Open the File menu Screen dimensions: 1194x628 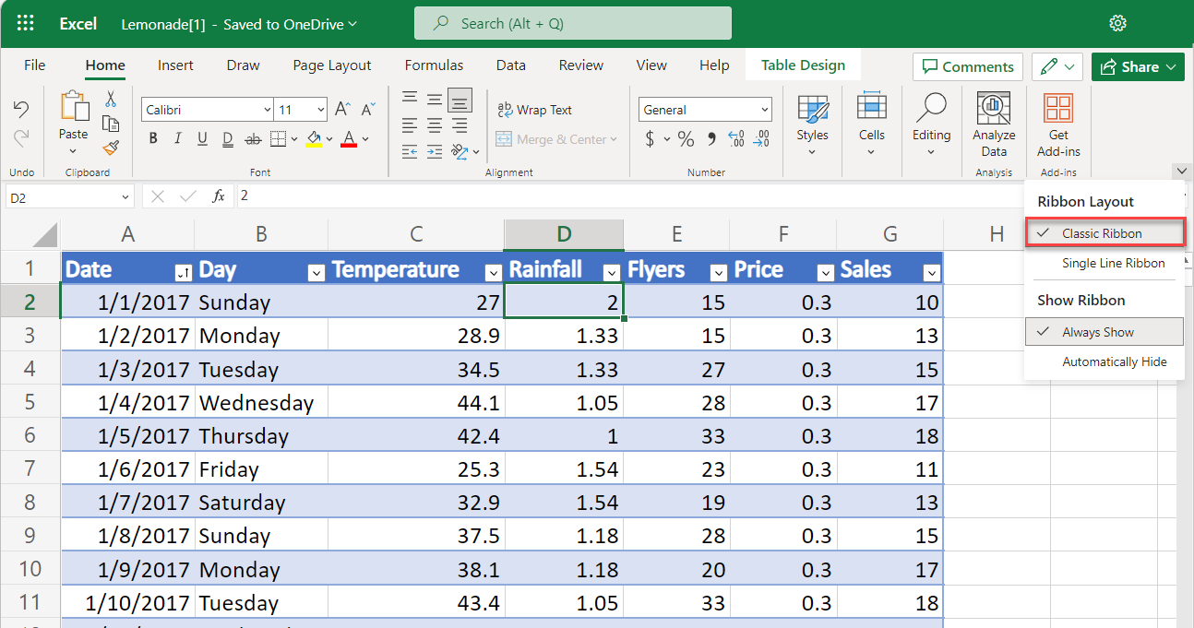[35, 65]
